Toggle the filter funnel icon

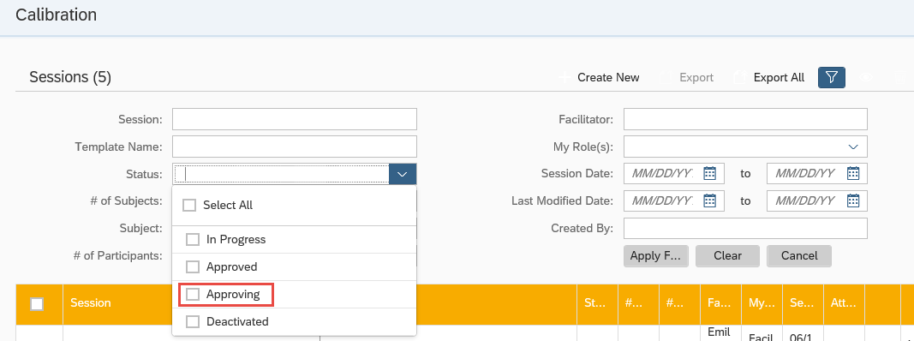tap(832, 77)
